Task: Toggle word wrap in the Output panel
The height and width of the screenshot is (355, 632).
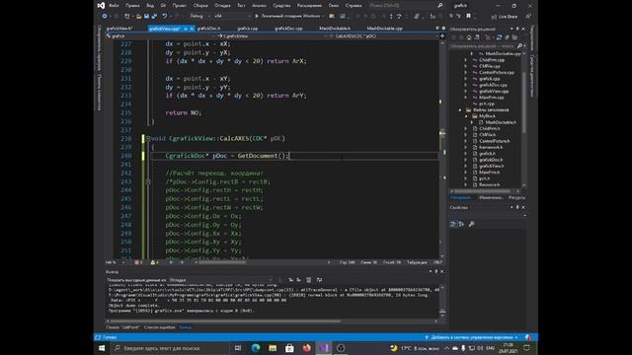Action: point(319,280)
